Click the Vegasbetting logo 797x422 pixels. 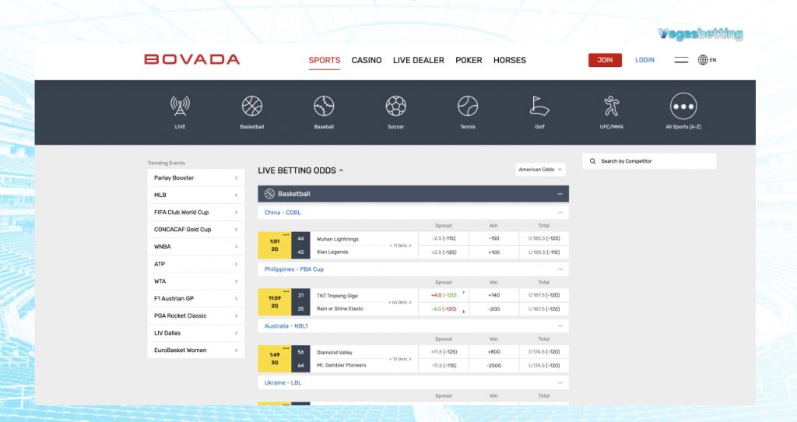700,34
